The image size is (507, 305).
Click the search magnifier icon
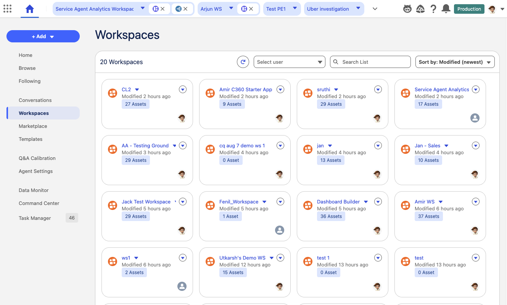pyautogui.click(x=336, y=62)
